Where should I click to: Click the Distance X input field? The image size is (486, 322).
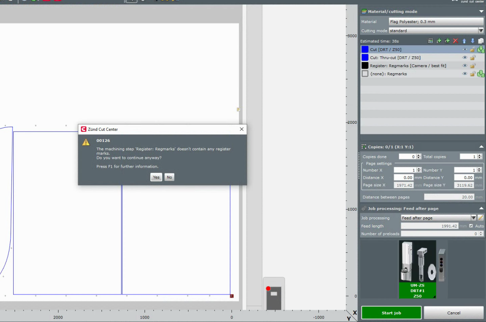pos(404,177)
